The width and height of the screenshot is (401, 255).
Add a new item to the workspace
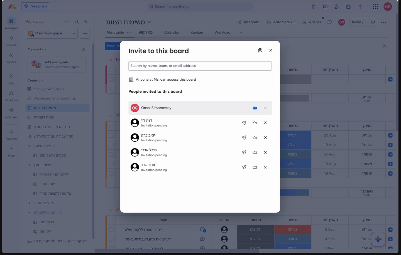pyautogui.click(x=85, y=33)
